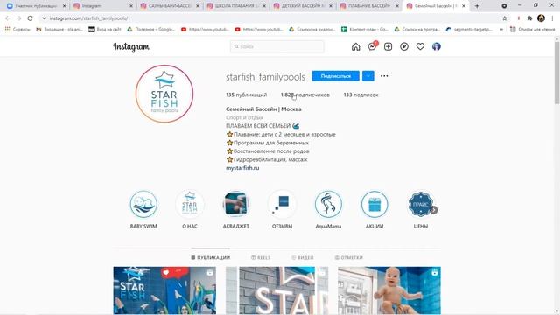Open the Explore compass icon

[x=404, y=46]
